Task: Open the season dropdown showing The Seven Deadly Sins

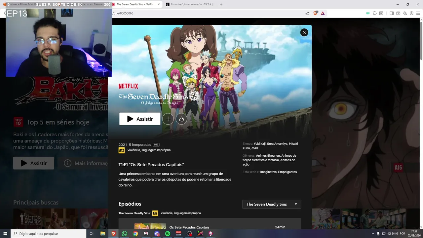Action: (x=272, y=204)
